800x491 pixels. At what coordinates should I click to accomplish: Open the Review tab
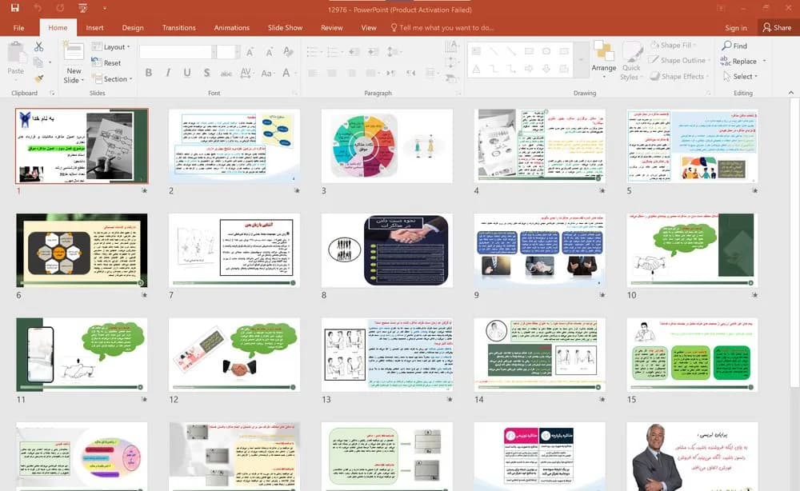(332, 28)
